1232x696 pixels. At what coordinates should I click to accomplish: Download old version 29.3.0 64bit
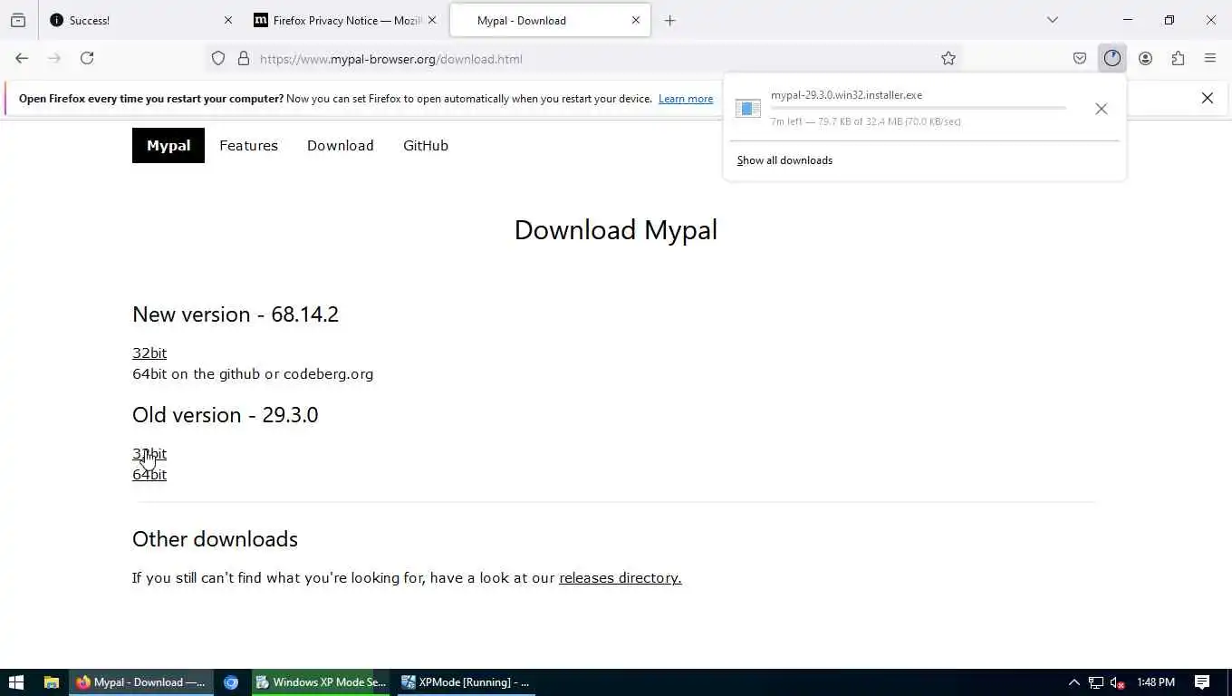[149, 474]
